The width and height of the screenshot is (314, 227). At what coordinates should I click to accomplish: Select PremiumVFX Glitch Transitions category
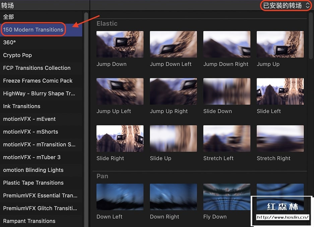(x=41, y=208)
